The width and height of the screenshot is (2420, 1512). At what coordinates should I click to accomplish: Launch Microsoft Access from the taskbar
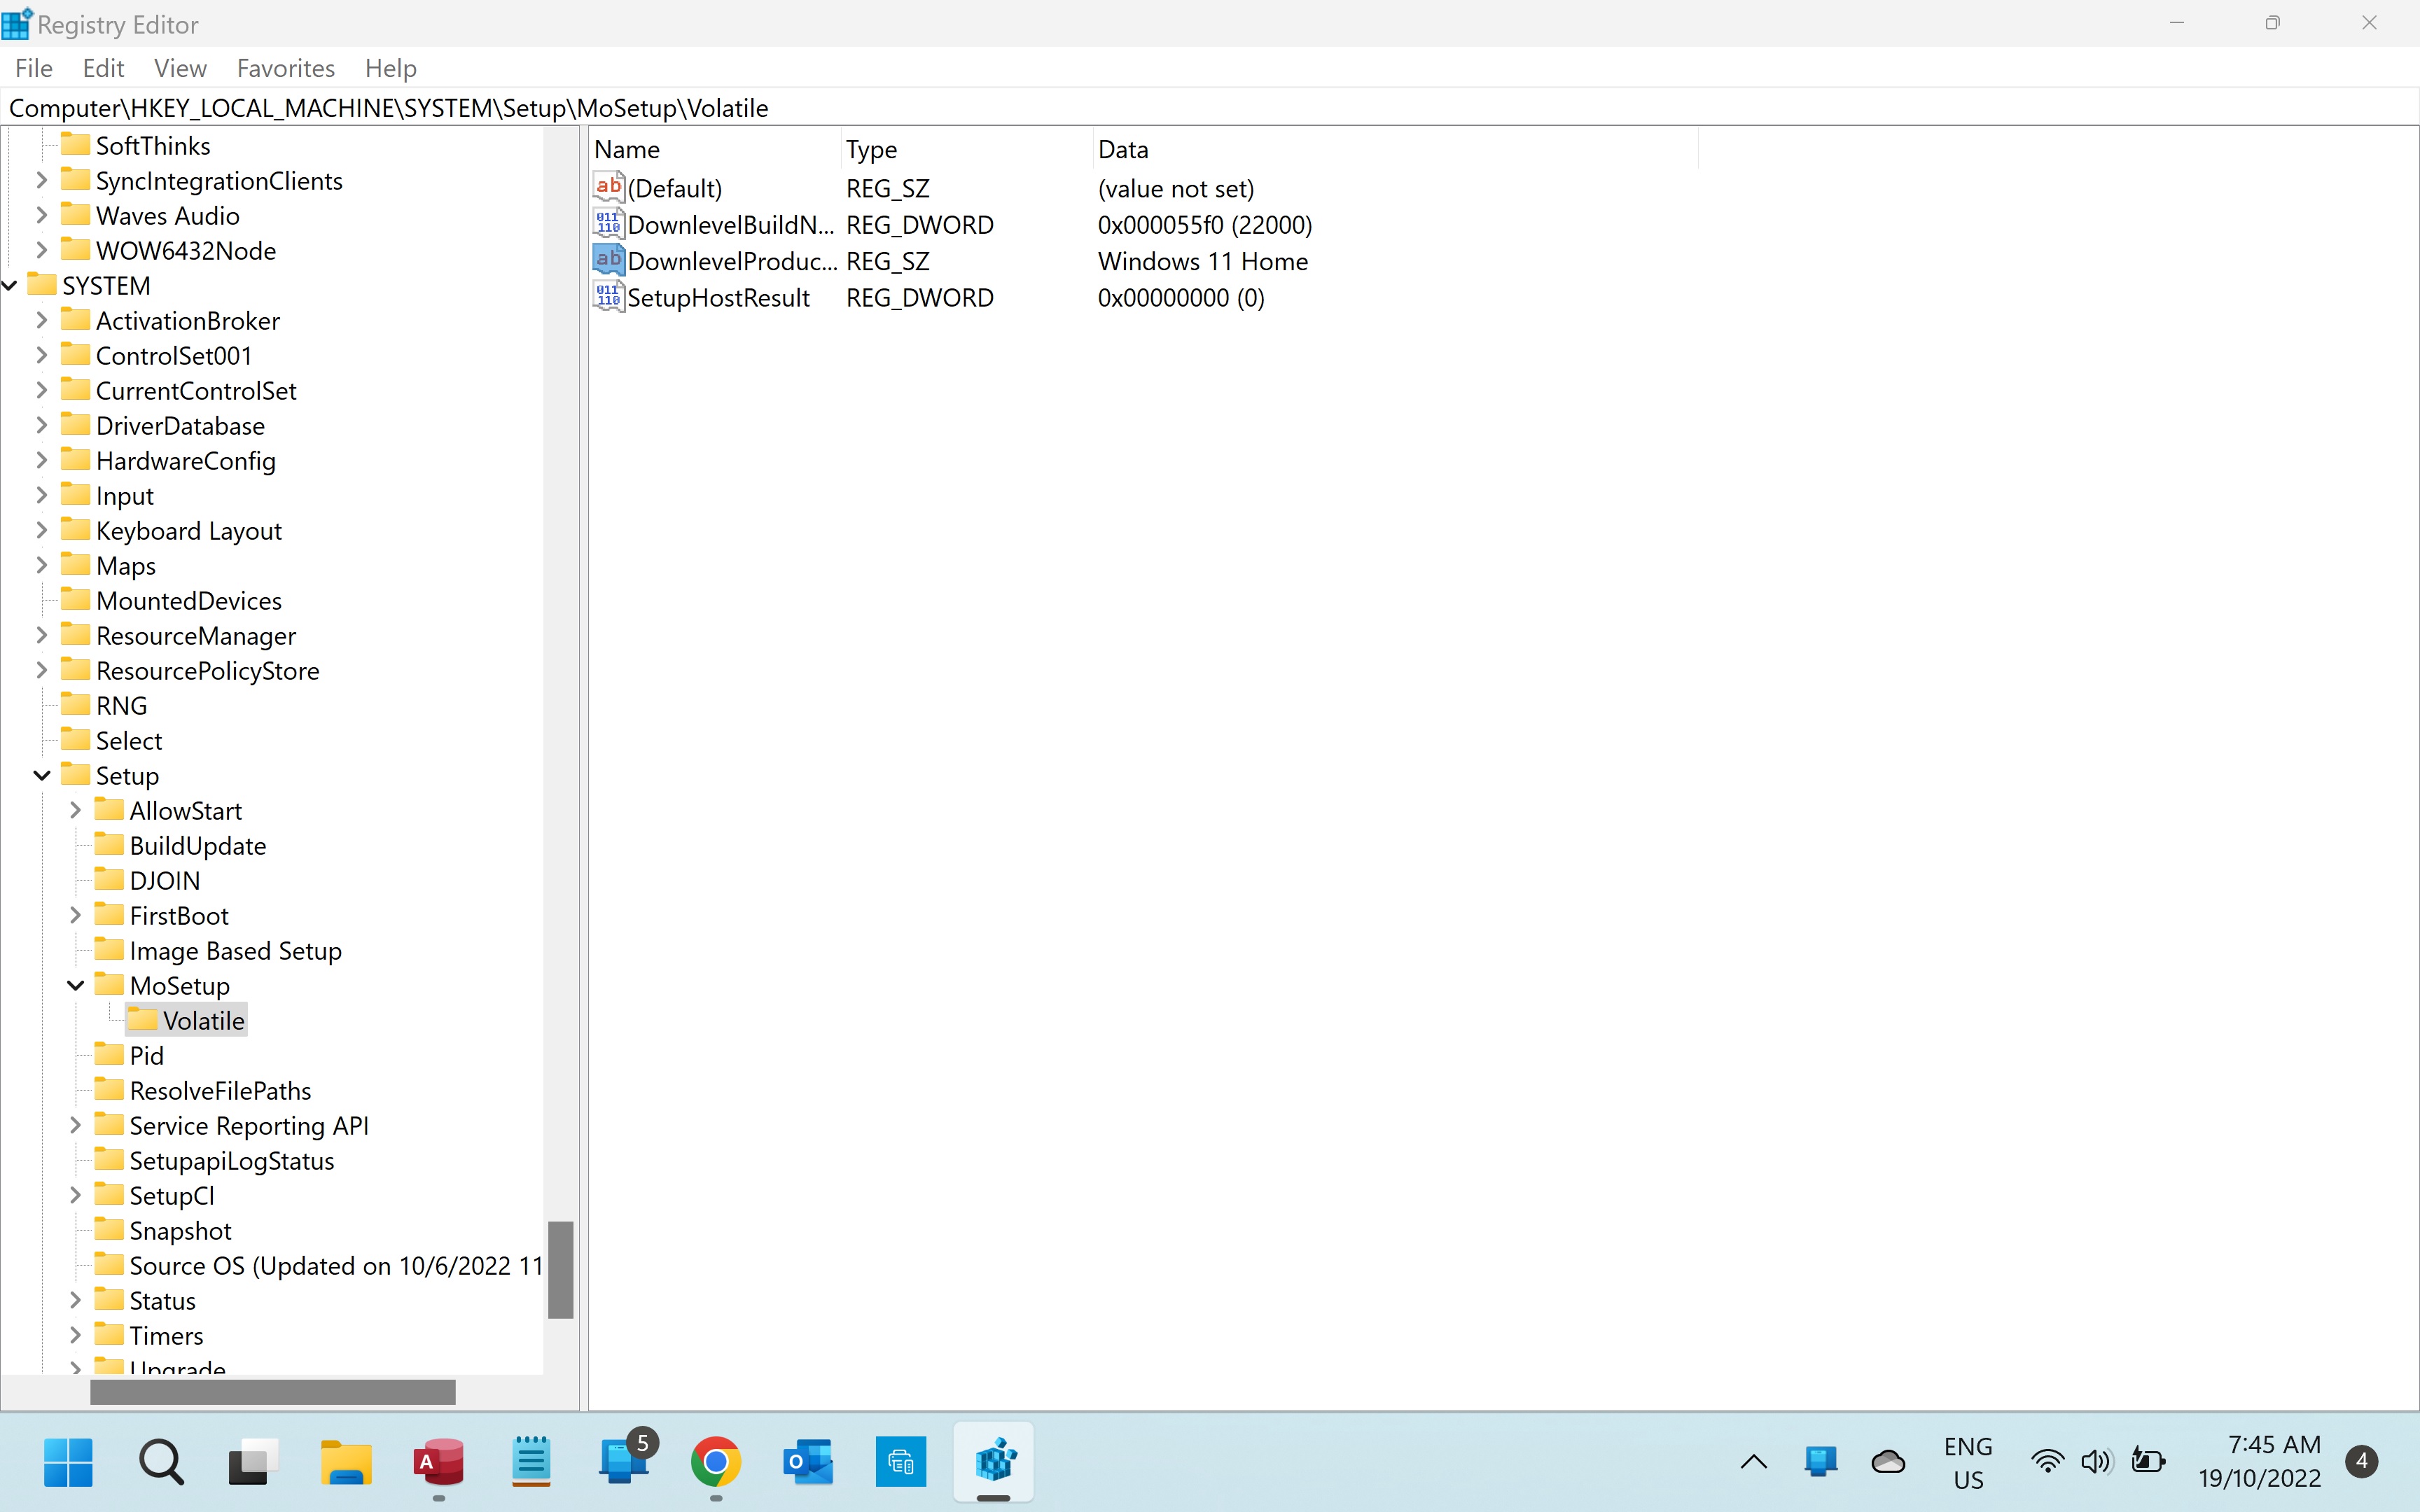[438, 1462]
